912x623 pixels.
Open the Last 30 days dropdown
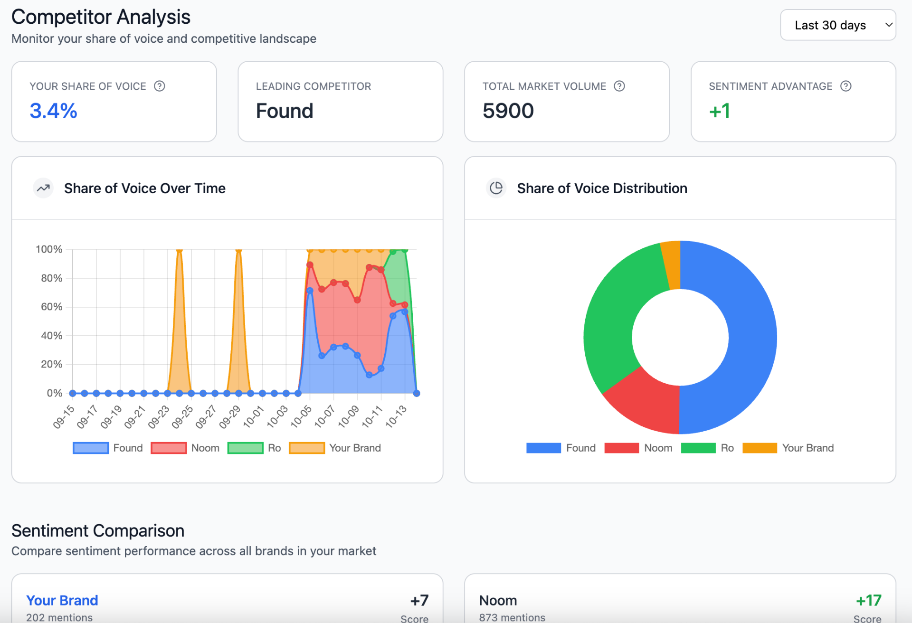[838, 25]
